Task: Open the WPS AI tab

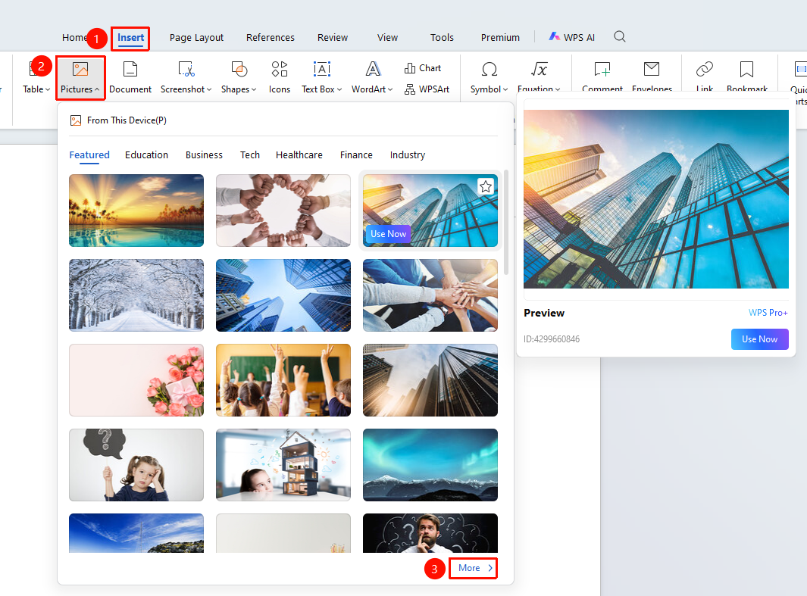Action: coord(572,37)
